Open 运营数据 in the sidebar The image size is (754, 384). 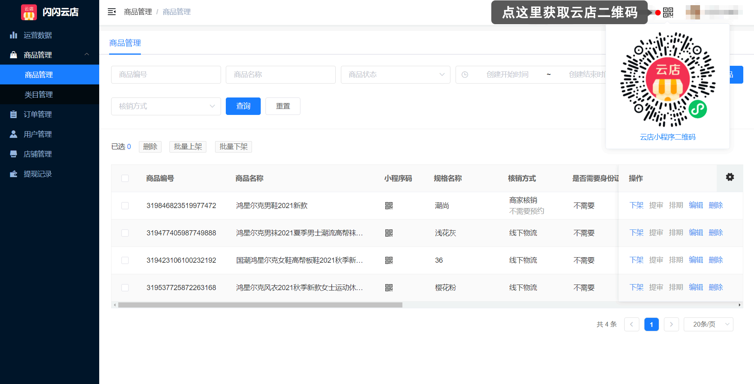(x=50, y=35)
